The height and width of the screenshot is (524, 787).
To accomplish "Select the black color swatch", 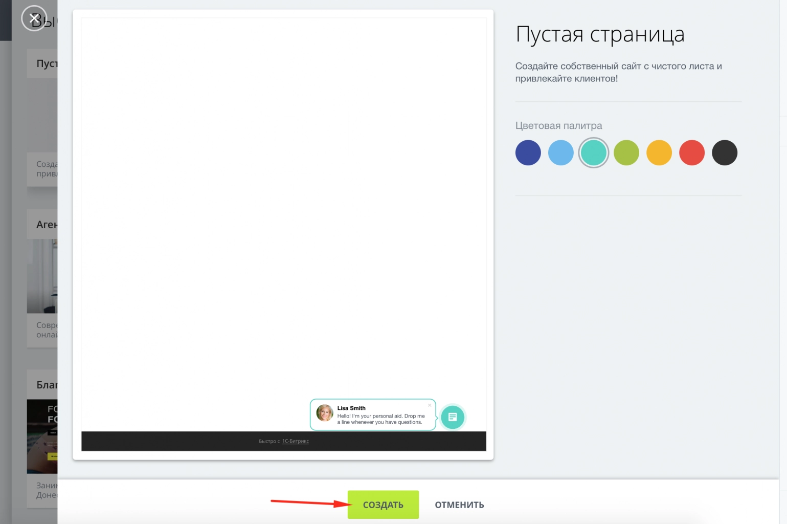I will pyautogui.click(x=724, y=152).
